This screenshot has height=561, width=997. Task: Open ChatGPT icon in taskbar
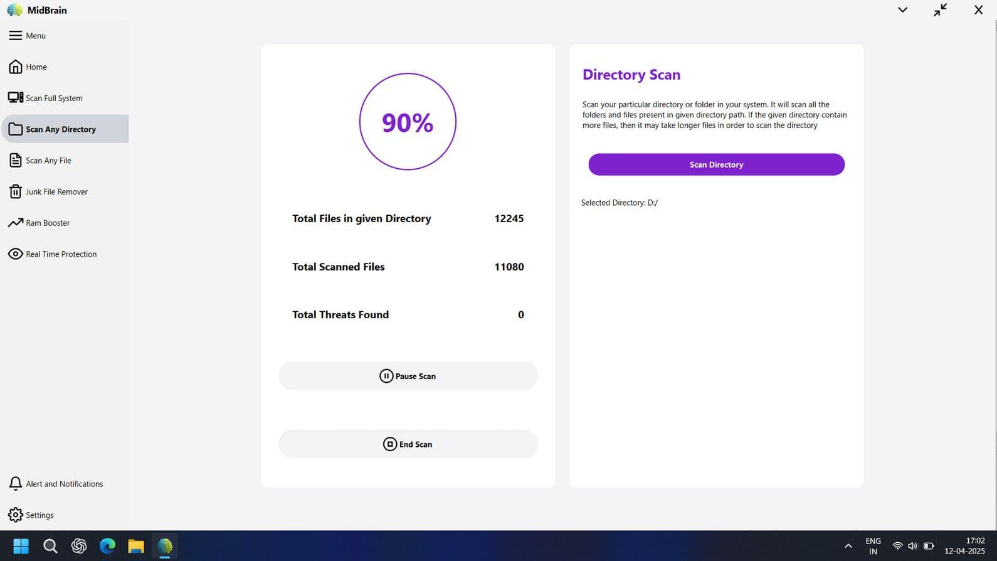pyautogui.click(x=79, y=546)
